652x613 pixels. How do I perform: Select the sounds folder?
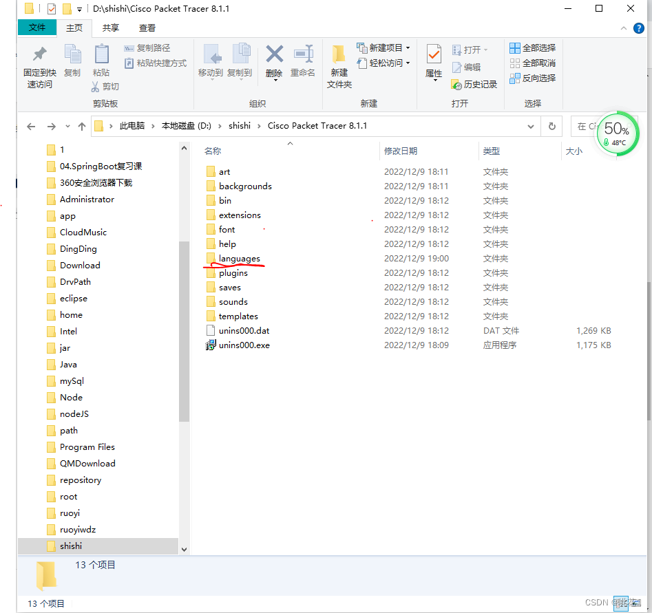[x=233, y=302]
